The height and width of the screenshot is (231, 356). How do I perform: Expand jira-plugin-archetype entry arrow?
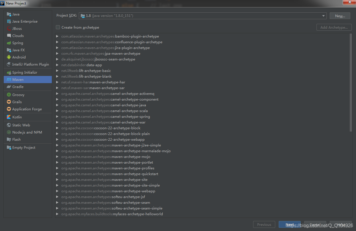click(x=57, y=48)
